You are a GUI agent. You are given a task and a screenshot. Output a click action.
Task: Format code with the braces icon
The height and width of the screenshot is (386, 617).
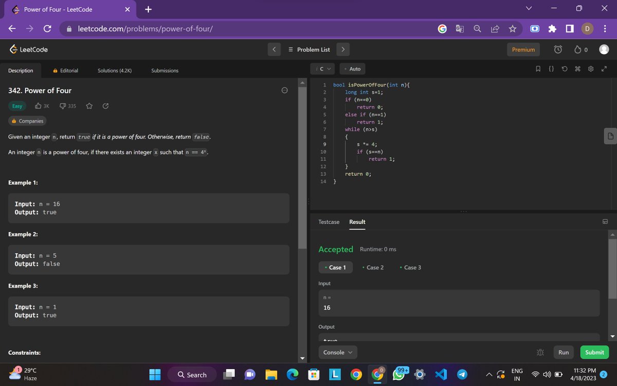(551, 69)
